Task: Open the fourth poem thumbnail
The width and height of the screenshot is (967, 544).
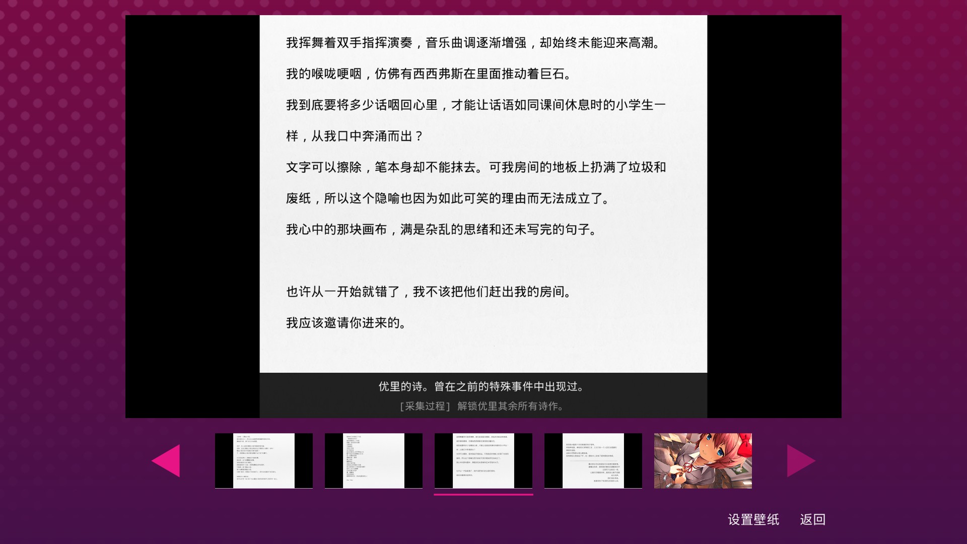Action: [x=593, y=460]
